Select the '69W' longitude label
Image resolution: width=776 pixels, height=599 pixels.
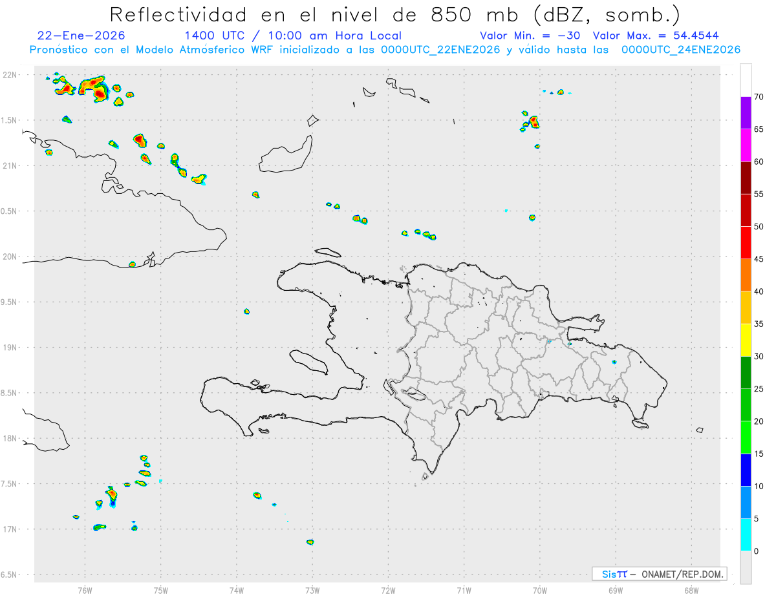[616, 591]
